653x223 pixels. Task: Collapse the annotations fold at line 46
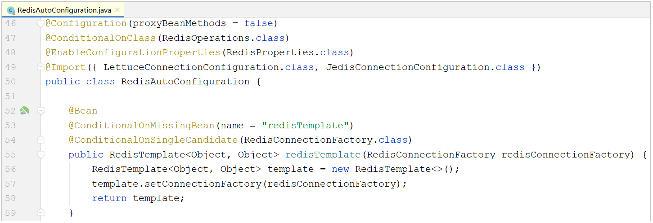(41, 23)
